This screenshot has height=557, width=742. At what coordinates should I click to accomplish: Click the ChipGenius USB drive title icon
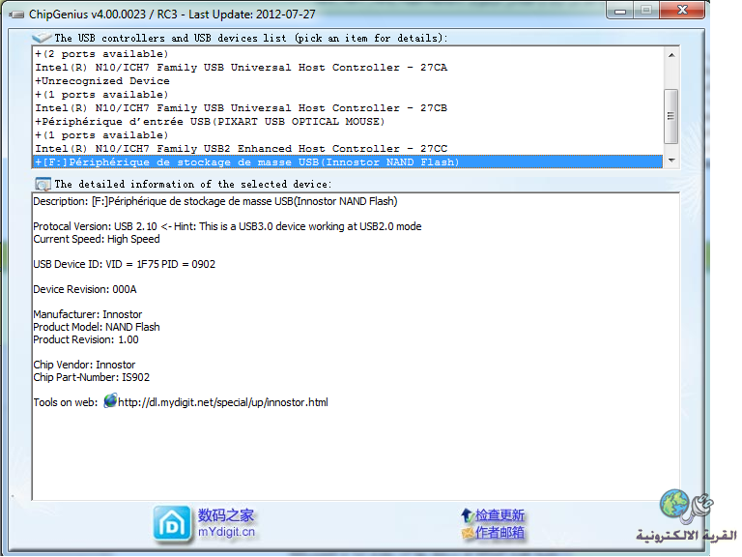tap(16, 15)
